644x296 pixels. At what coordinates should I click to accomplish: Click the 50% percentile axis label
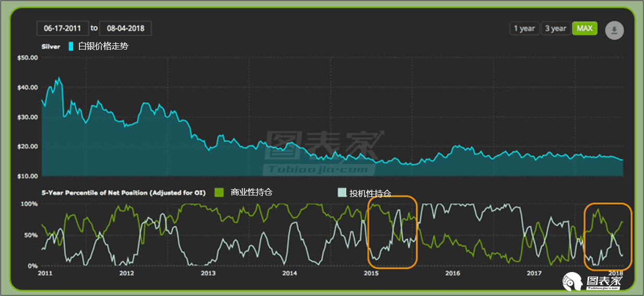pos(31,235)
